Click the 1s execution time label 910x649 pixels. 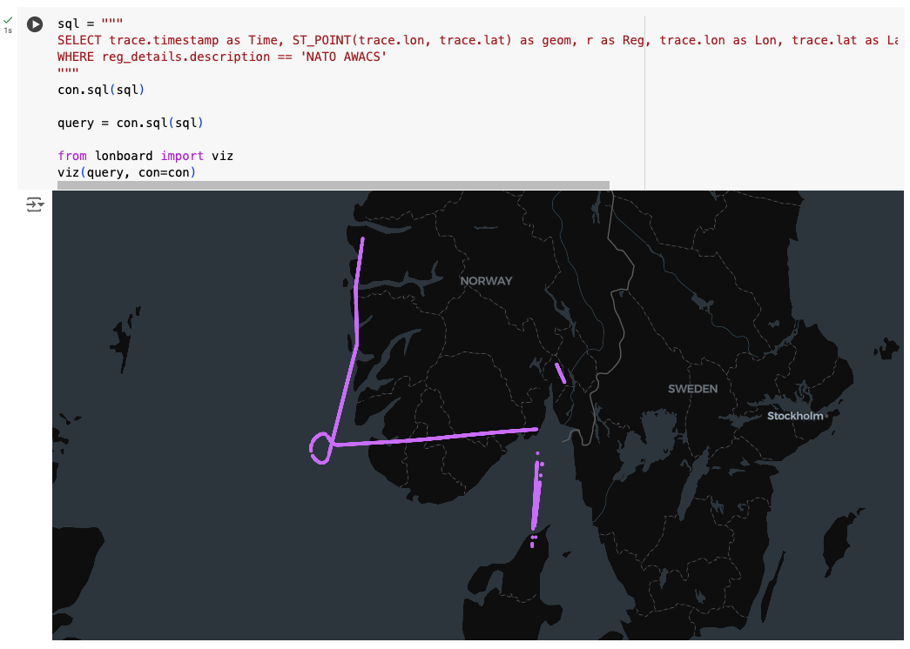(x=8, y=30)
